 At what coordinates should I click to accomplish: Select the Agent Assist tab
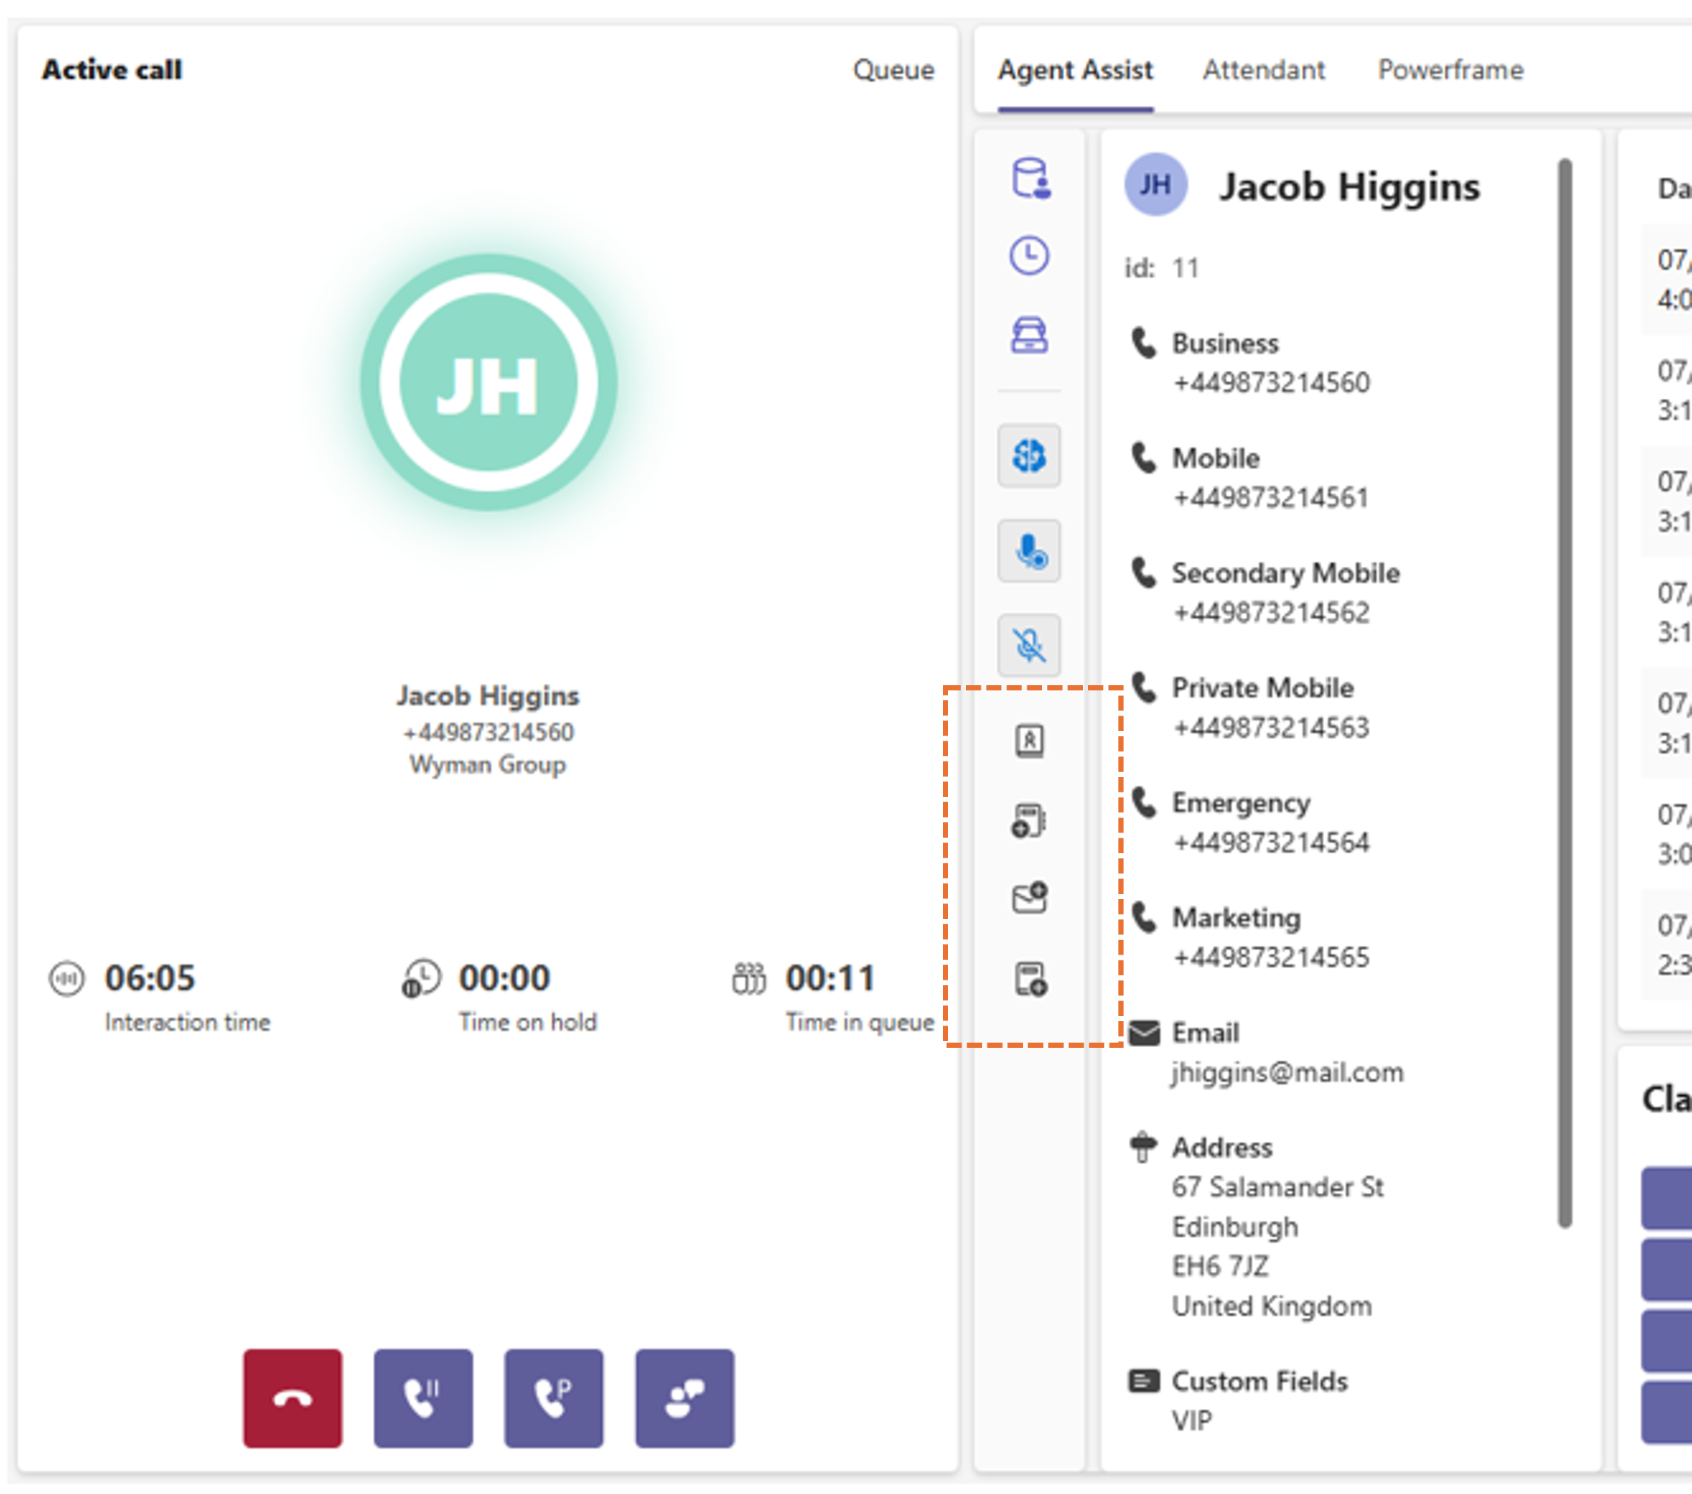(1075, 70)
